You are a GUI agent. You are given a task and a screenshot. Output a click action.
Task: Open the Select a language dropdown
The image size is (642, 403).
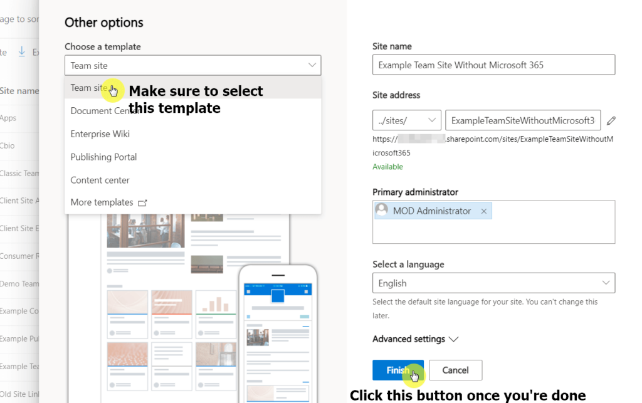(493, 283)
